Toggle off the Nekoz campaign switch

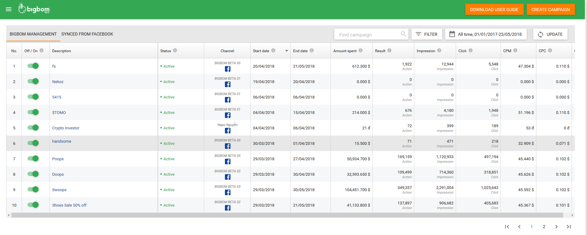coord(33,81)
